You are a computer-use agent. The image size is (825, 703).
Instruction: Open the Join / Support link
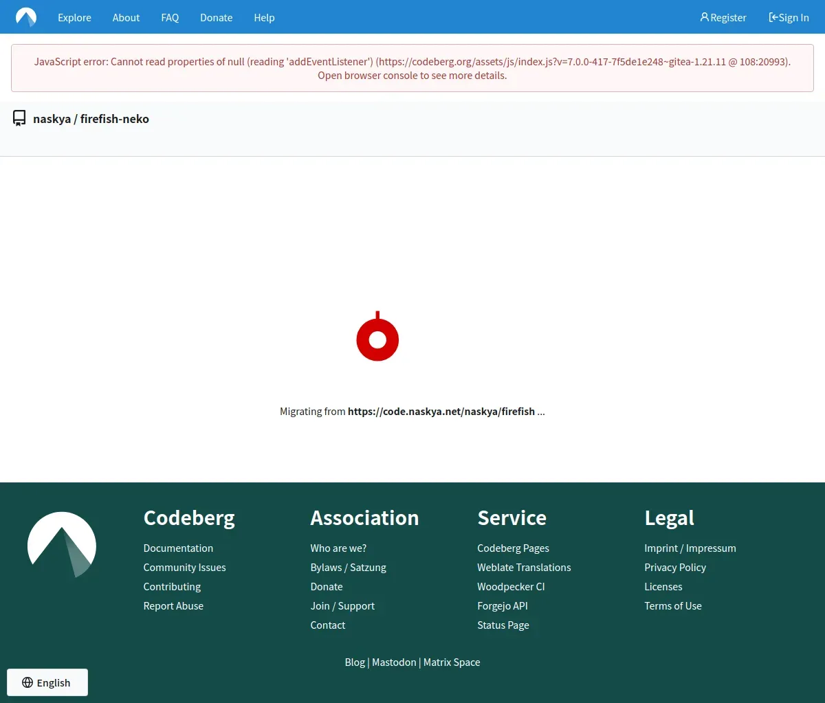coord(342,606)
